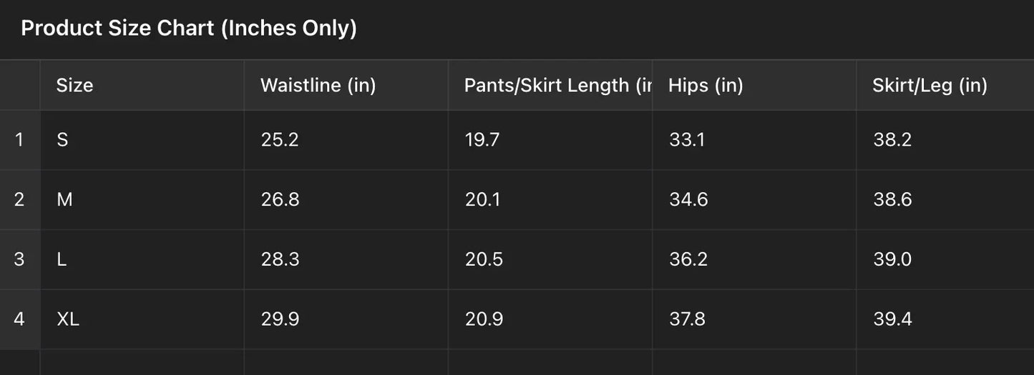Screen dimensions: 1034x375
Task: Select the Pants/Skirt Length column header
Action: click(550, 86)
